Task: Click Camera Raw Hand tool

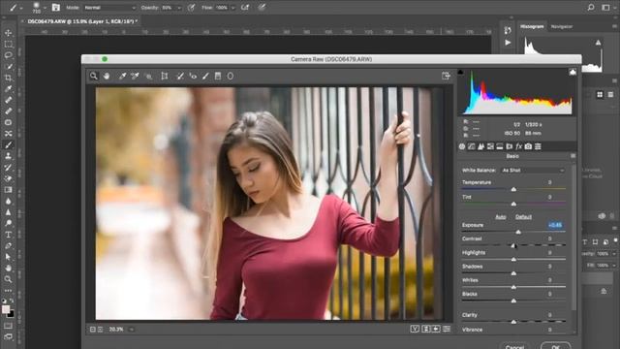Action: 107,76
